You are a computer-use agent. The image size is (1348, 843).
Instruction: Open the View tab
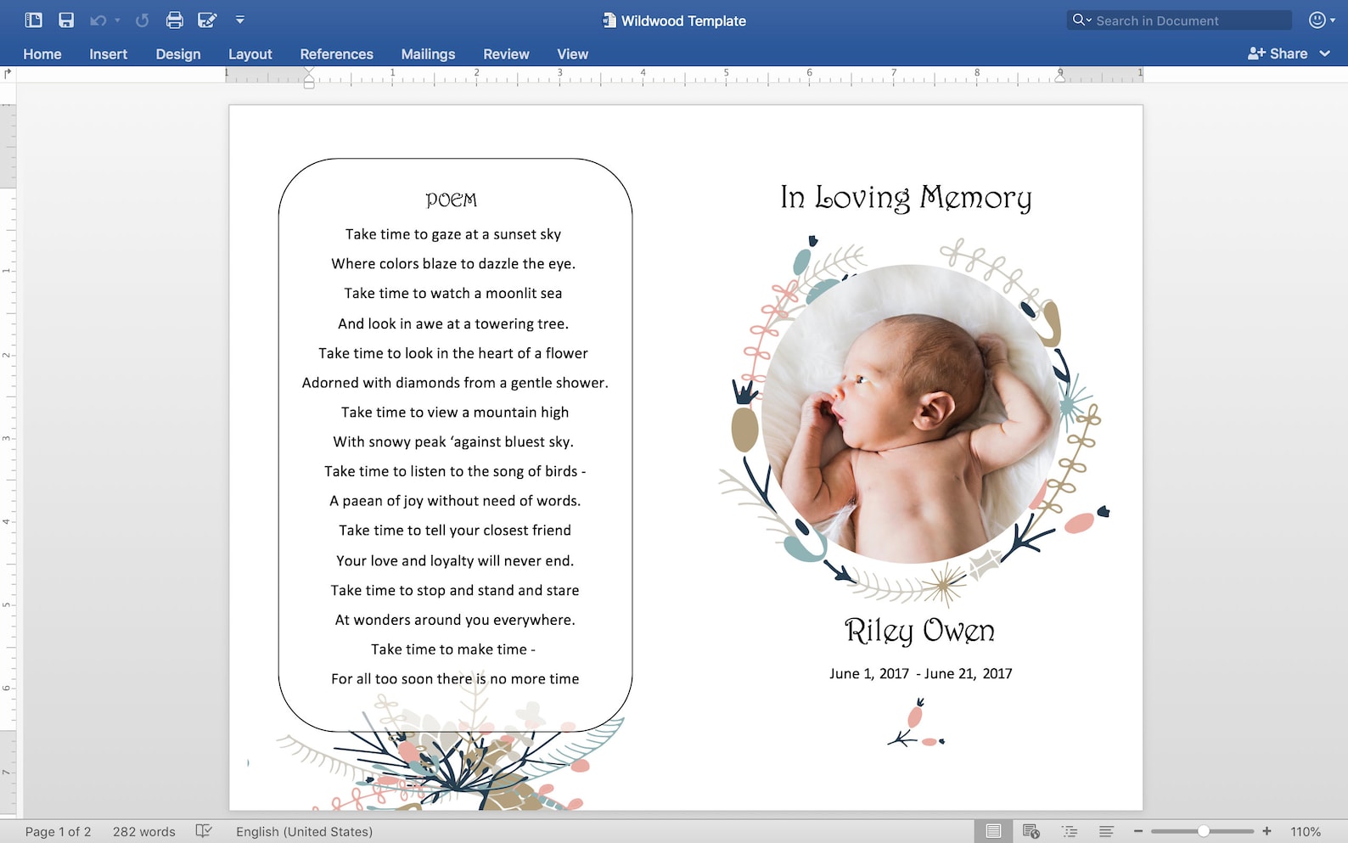[x=572, y=53]
